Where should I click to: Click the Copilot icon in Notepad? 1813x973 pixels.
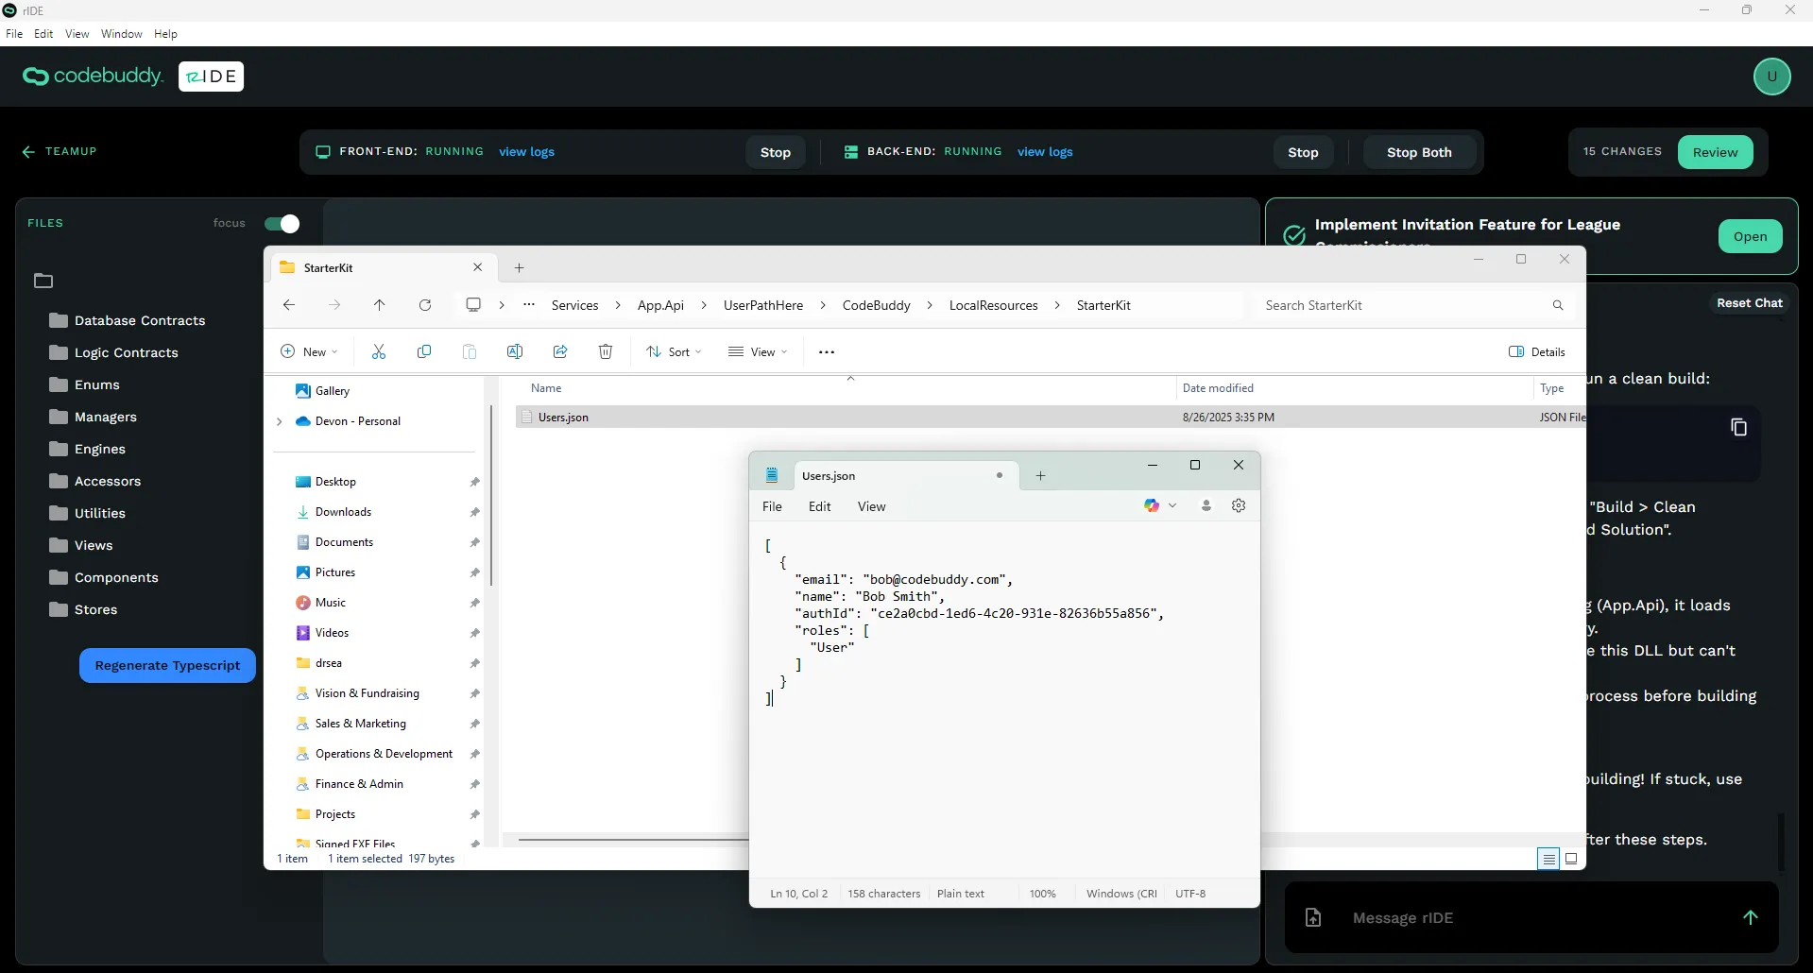[x=1151, y=505]
